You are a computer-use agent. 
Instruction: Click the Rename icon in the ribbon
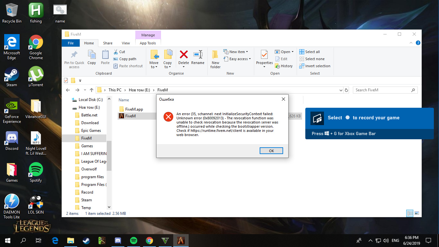click(198, 55)
